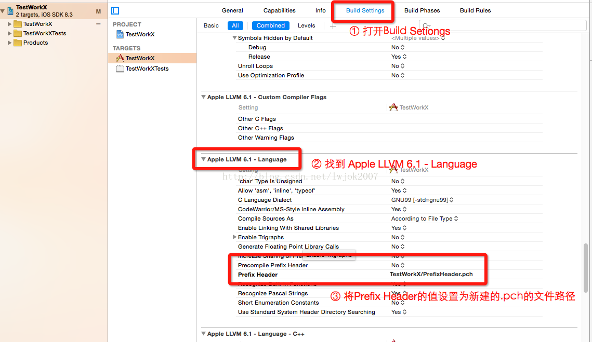Image resolution: width=592 pixels, height=342 pixels.
Task: Change 'char' Type Is Unsigned value
Action: [x=398, y=181]
